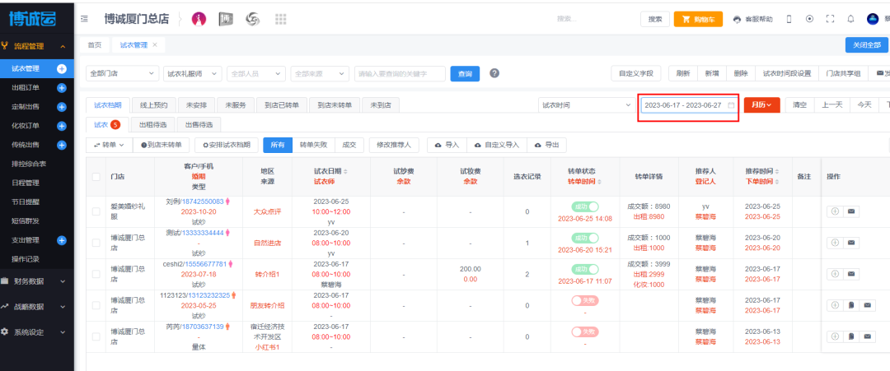Check the checkbox for 测试 row
The image size is (890, 371).
point(96,243)
